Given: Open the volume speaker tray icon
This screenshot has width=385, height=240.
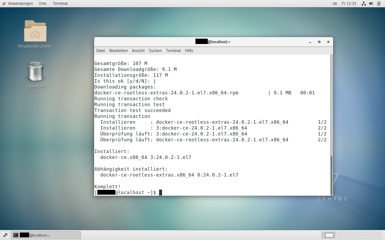Looking at the screenshot, I should (371, 3).
